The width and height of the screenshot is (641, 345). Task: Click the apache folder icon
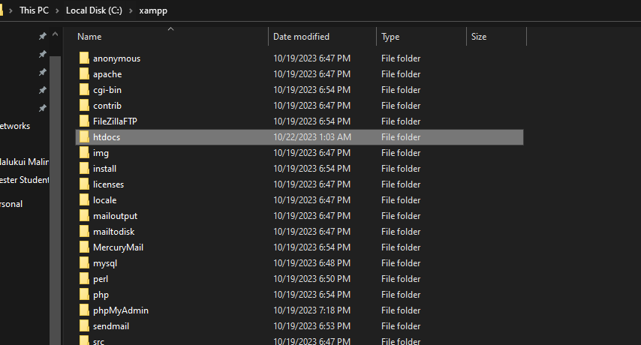click(84, 73)
